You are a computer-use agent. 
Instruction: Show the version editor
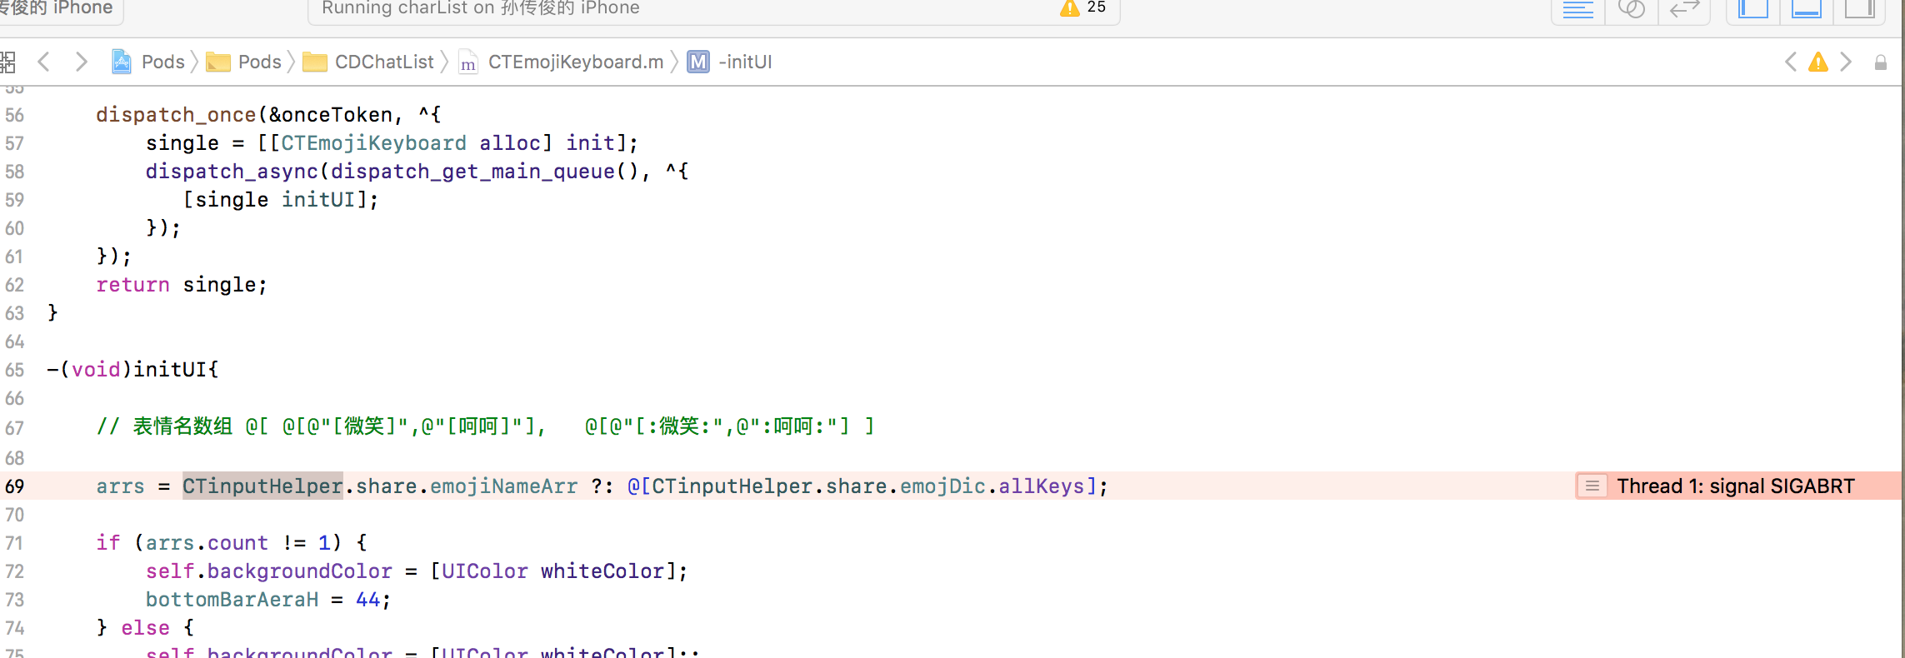[x=1684, y=10]
